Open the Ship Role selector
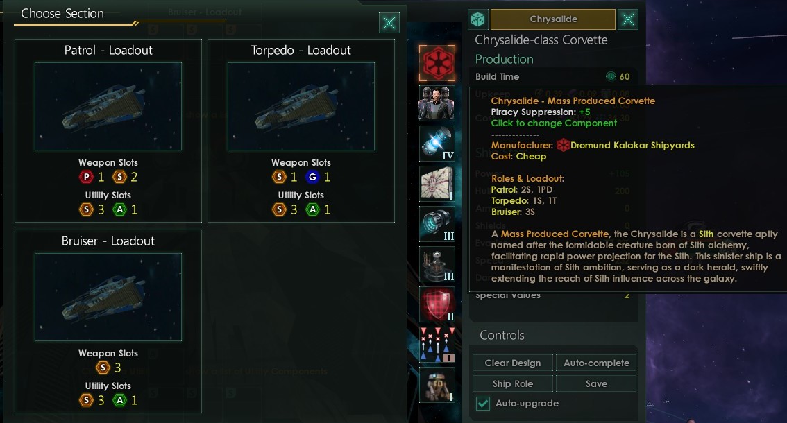Screen dimensions: 787x423 click(x=512, y=384)
